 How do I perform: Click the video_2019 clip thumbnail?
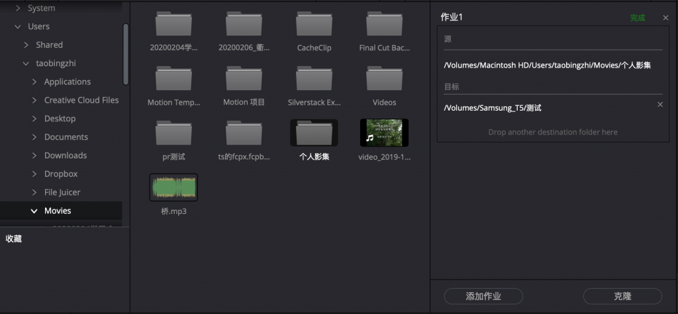click(384, 133)
